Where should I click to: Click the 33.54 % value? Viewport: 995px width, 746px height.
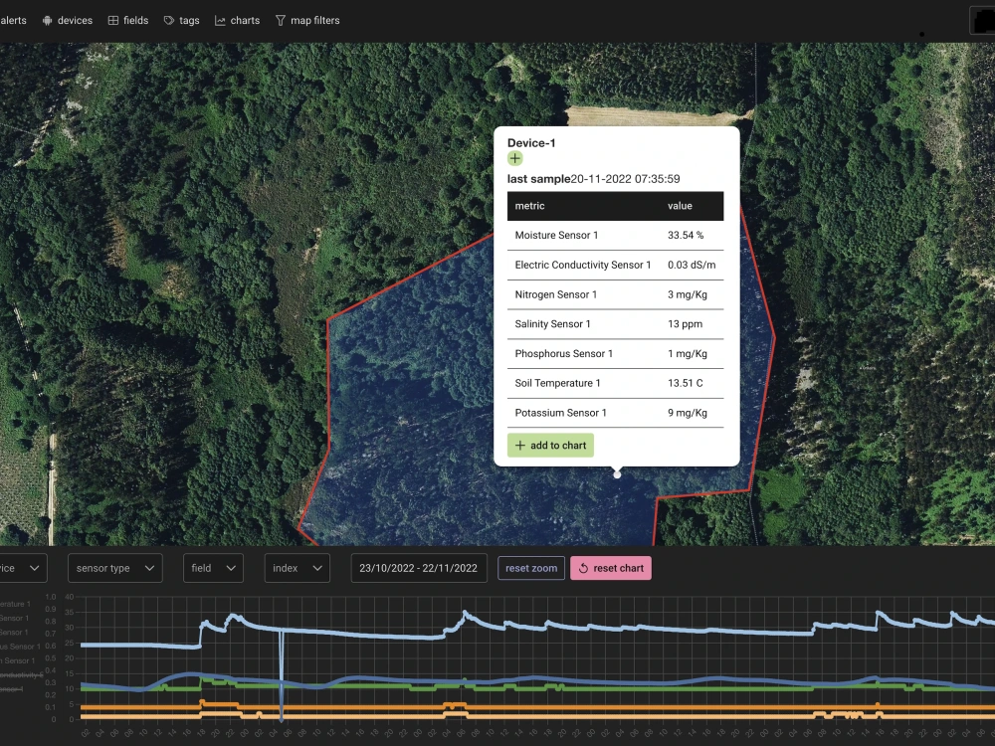pyautogui.click(x=686, y=236)
